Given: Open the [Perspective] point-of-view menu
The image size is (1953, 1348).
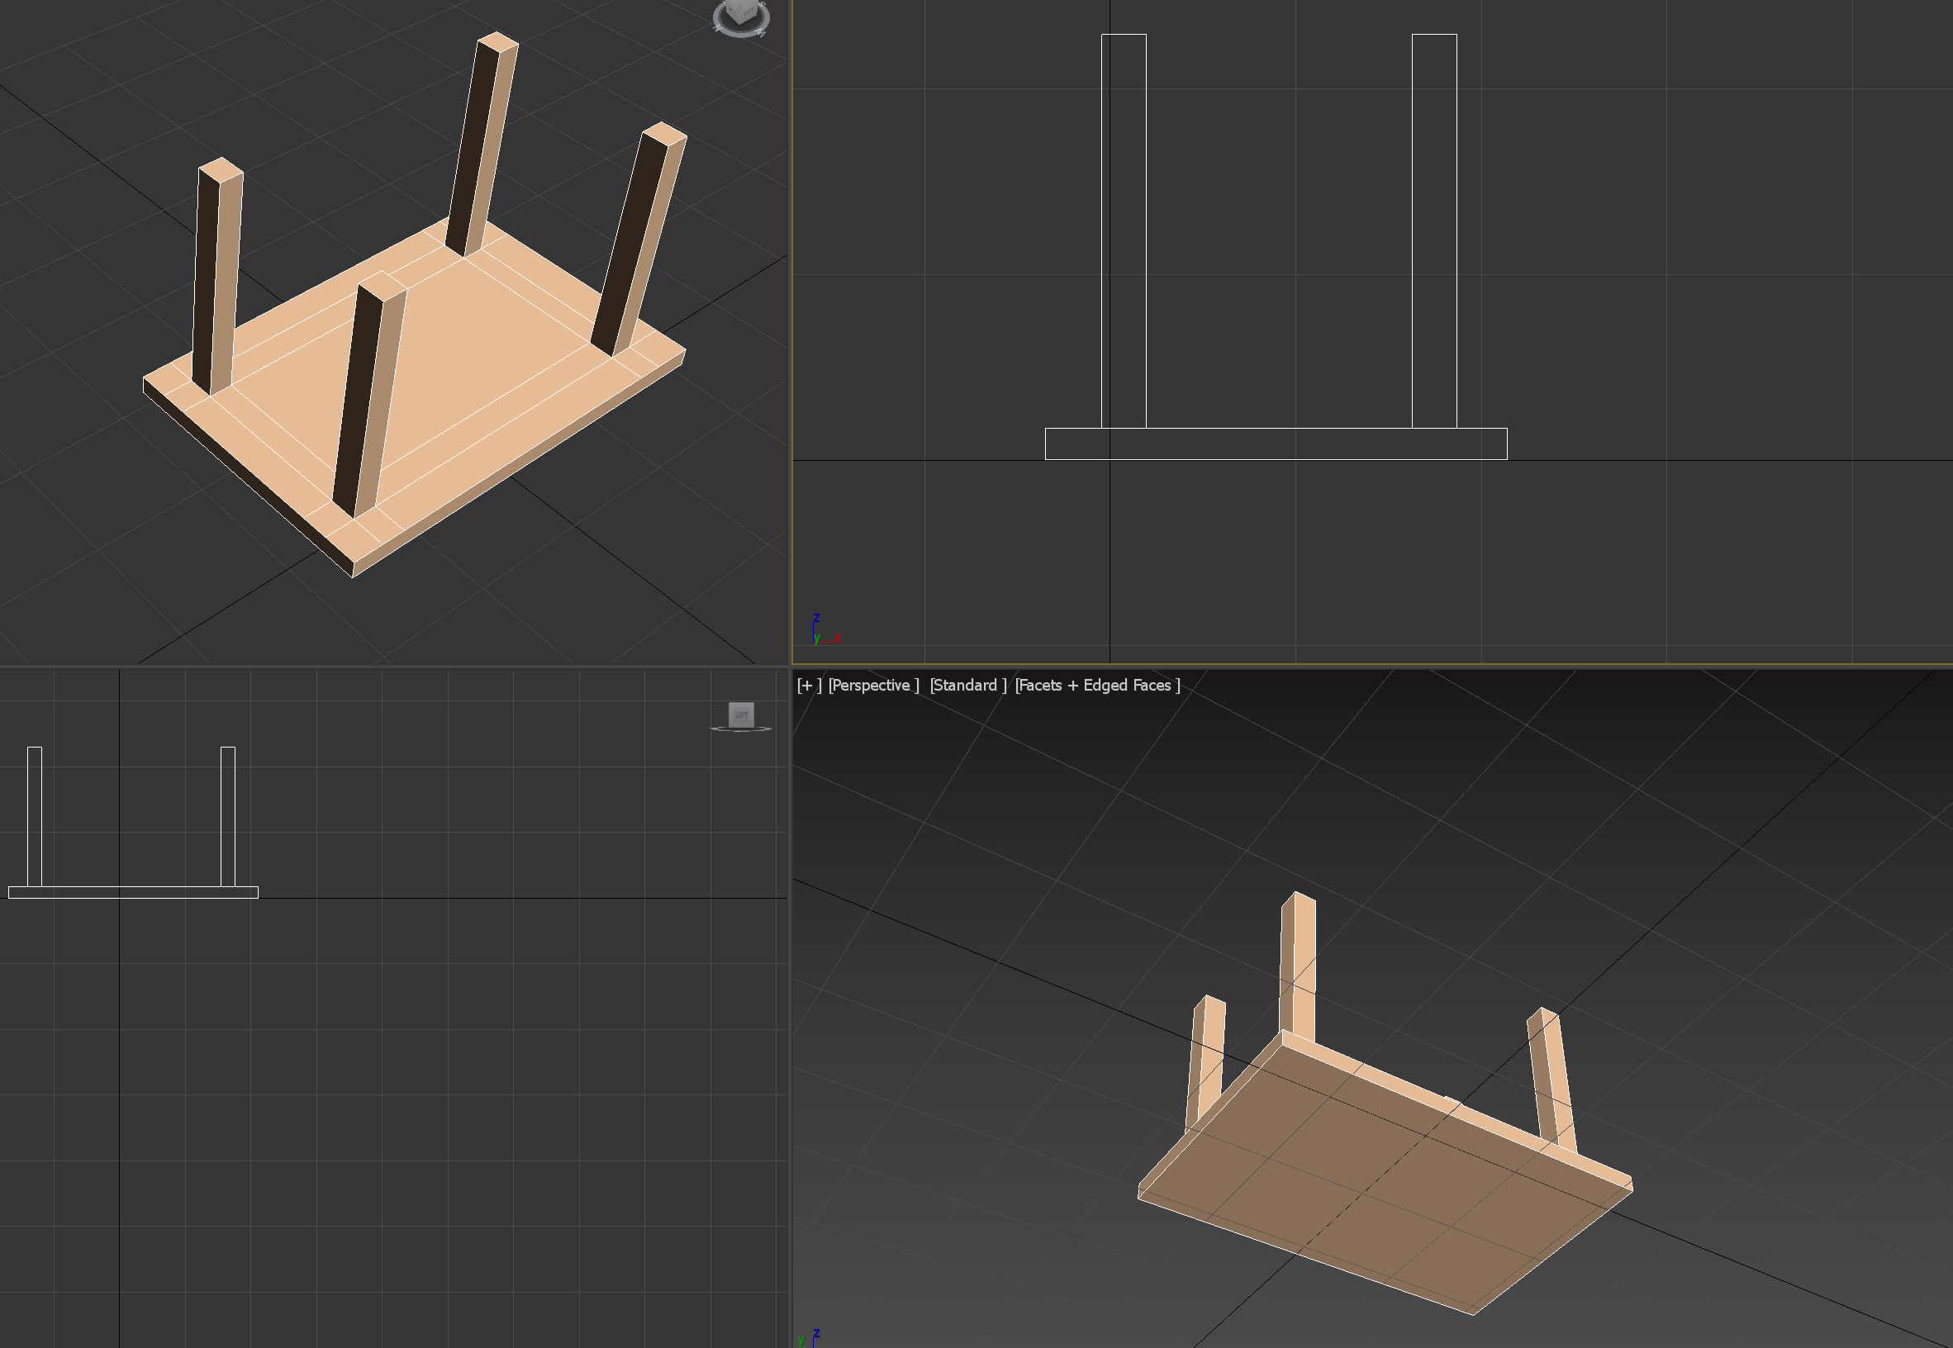Looking at the screenshot, I should tap(873, 685).
